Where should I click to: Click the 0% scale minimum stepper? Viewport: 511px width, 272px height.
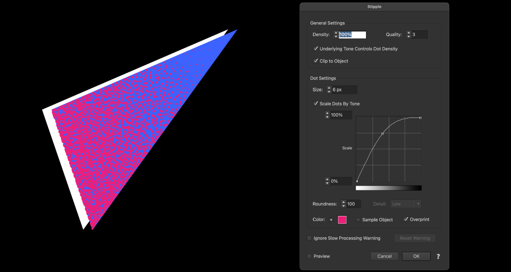point(327,181)
